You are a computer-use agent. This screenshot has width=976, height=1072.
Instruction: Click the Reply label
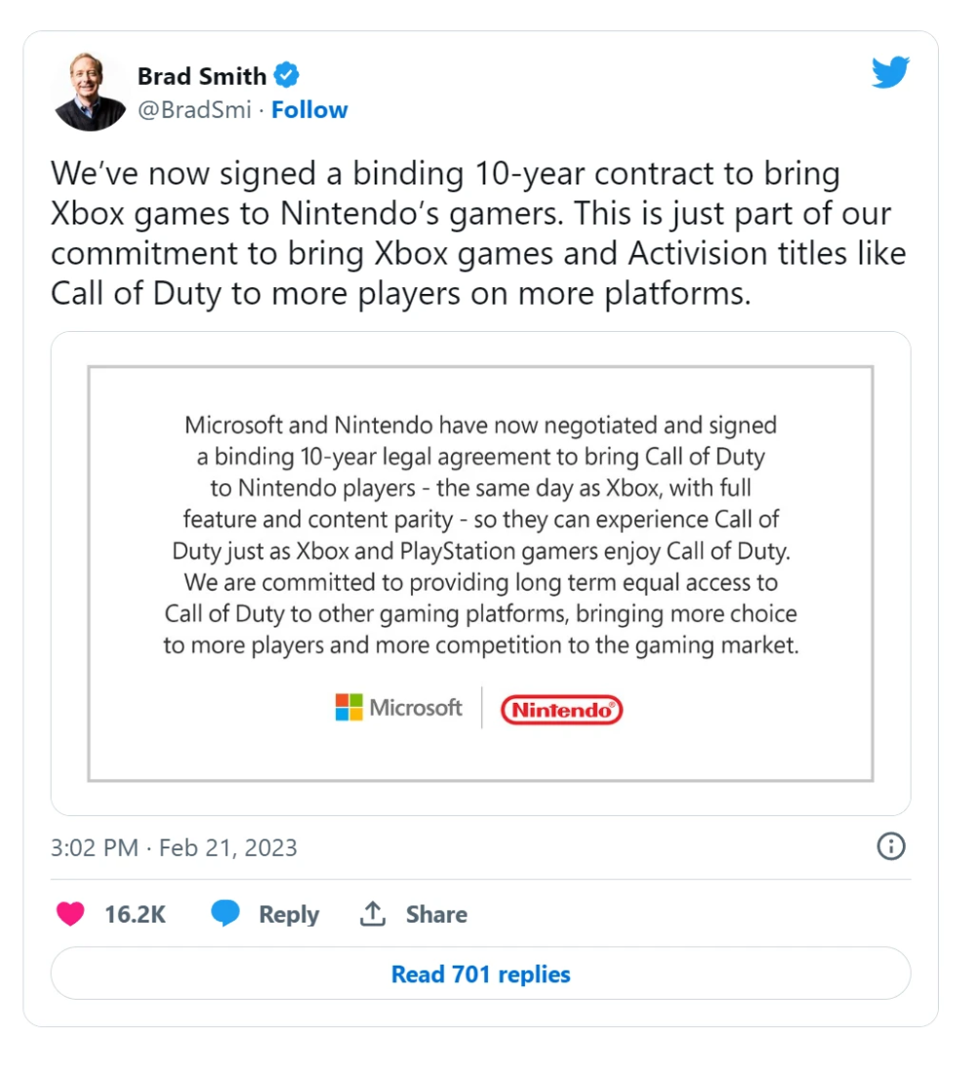point(289,915)
